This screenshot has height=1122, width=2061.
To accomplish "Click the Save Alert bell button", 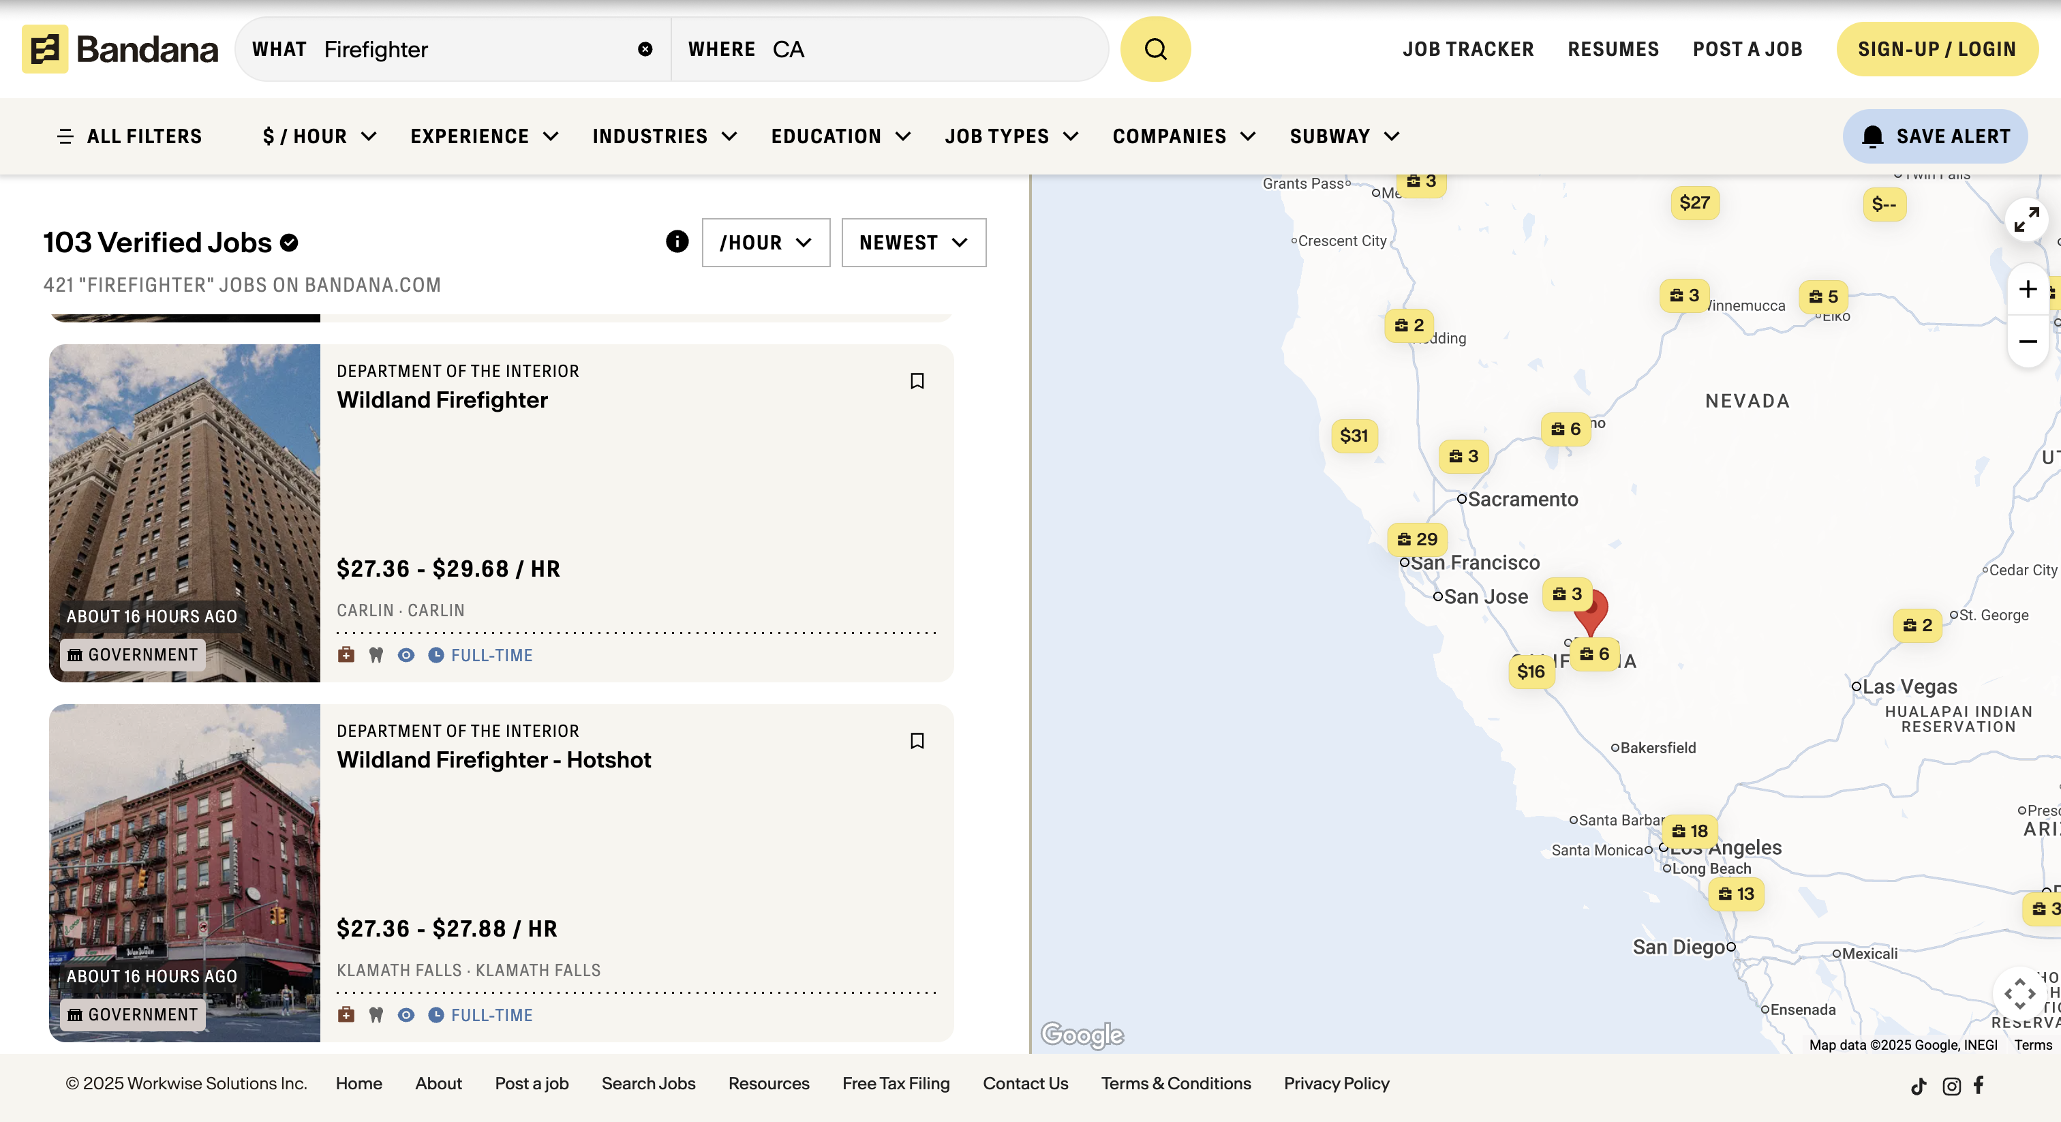I will click(1935, 137).
